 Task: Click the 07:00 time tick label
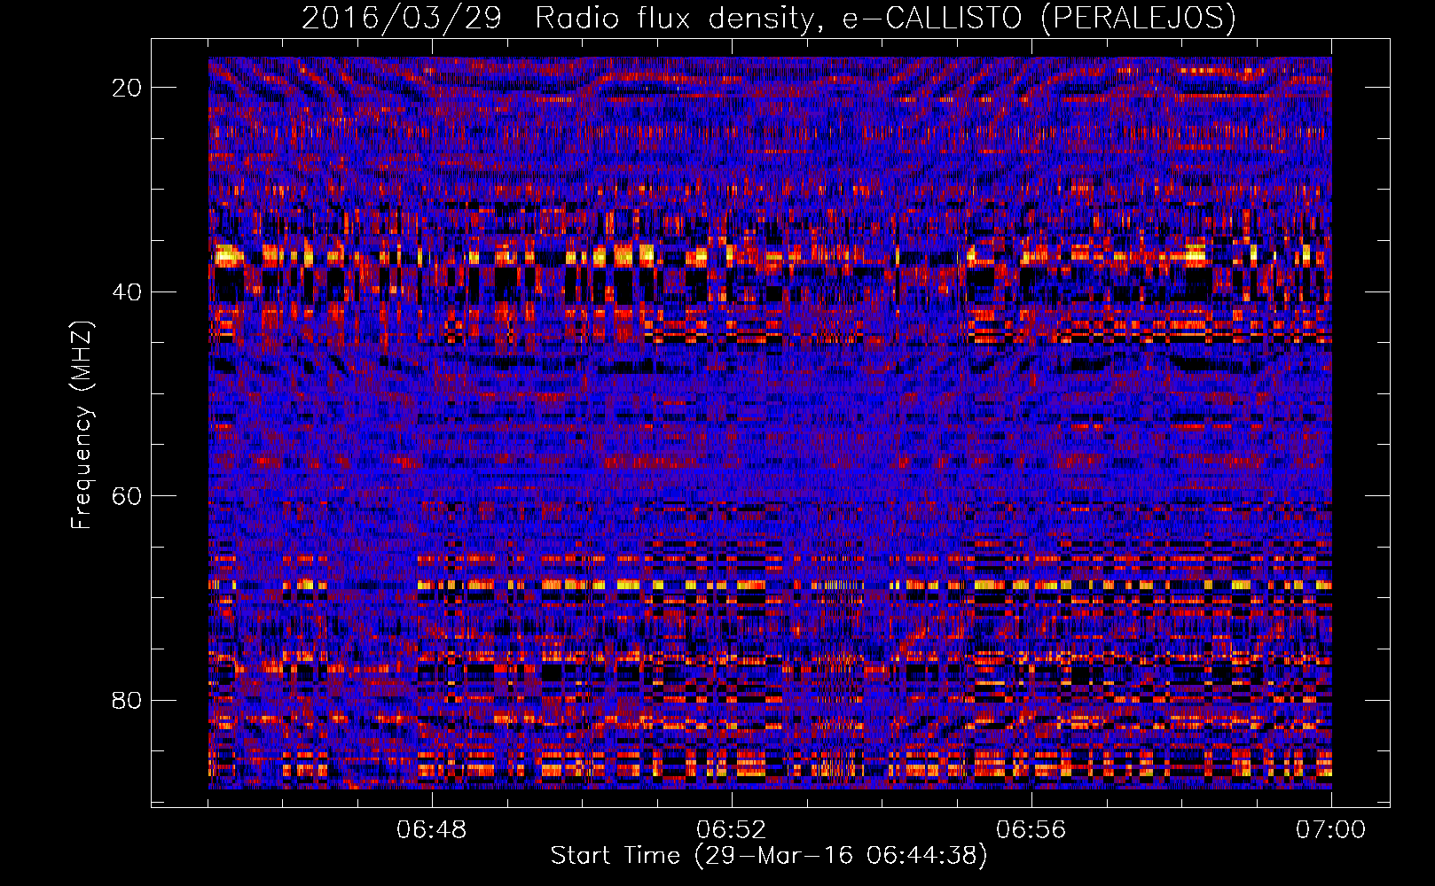pos(1331,830)
